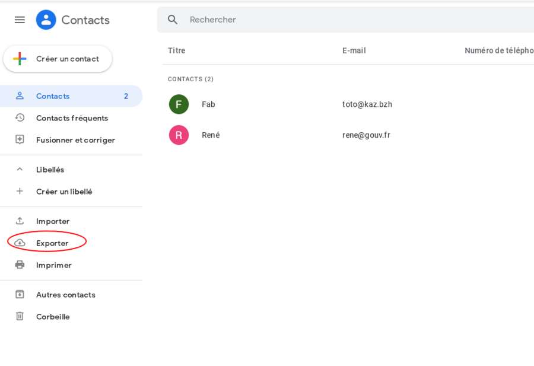Select the Importer upload icon
The height and width of the screenshot is (366, 534).
pyautogui.click(x=20, y=221)
